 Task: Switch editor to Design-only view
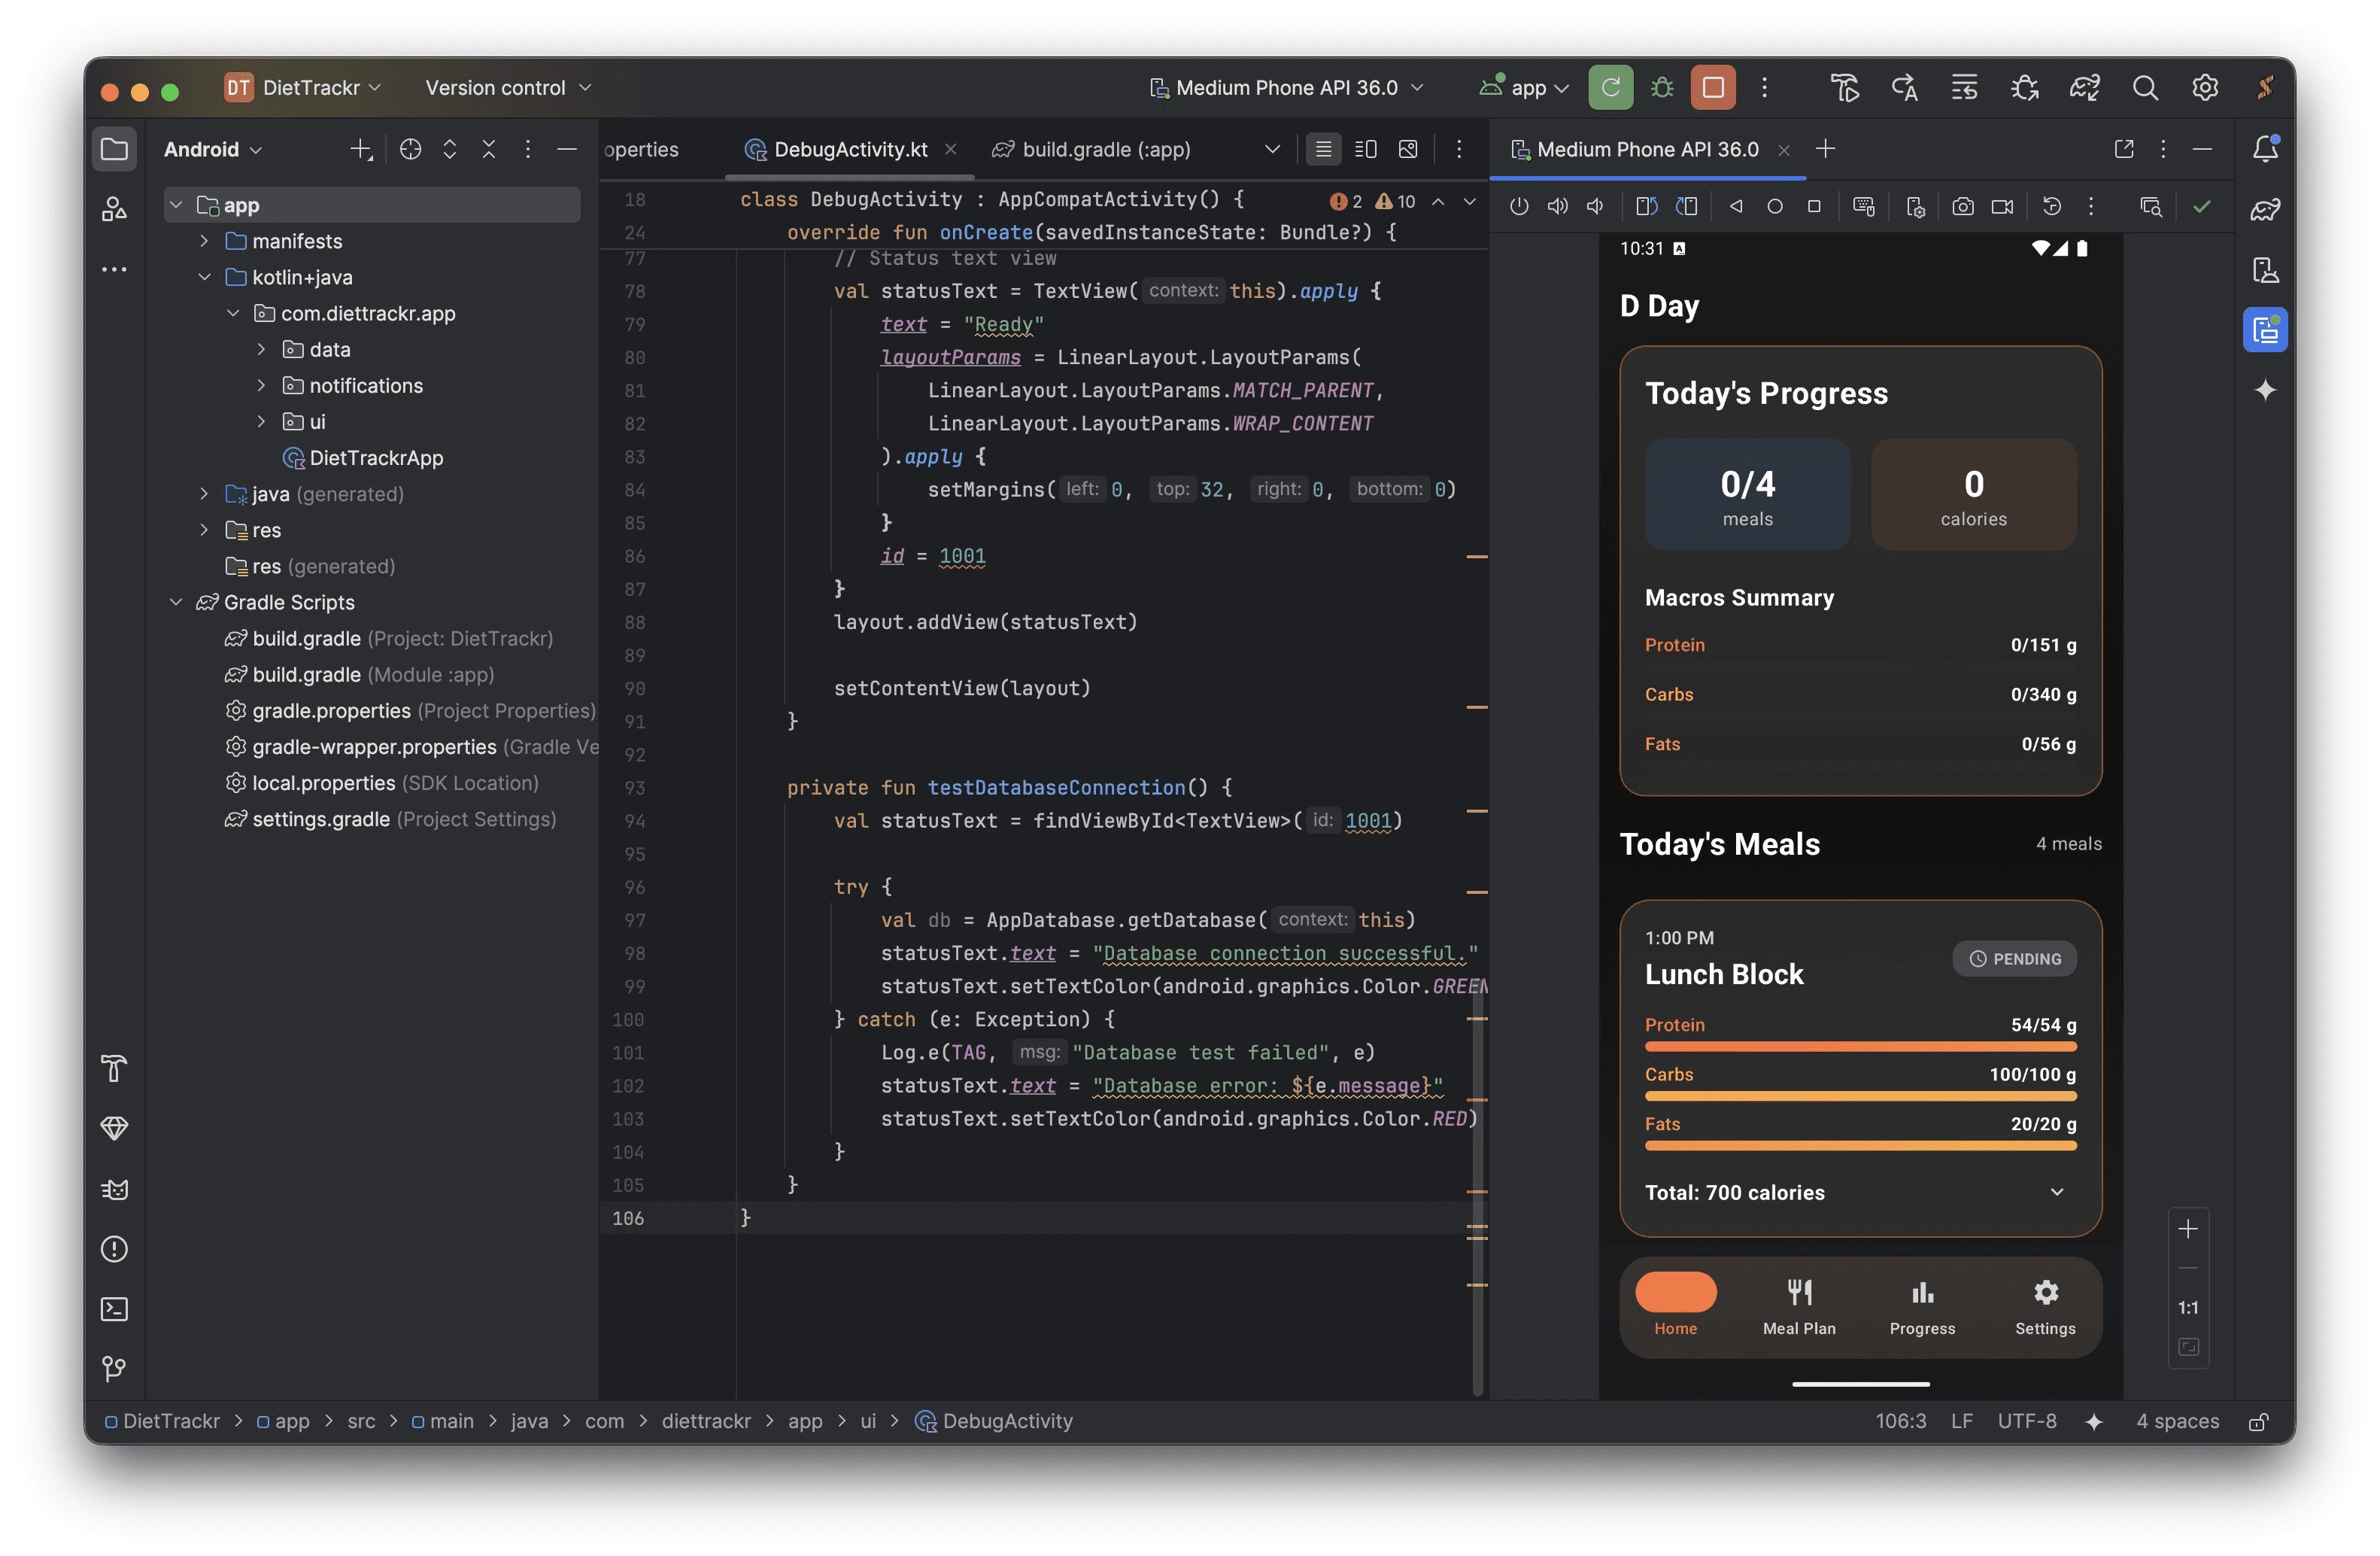tap(1408, 149)
